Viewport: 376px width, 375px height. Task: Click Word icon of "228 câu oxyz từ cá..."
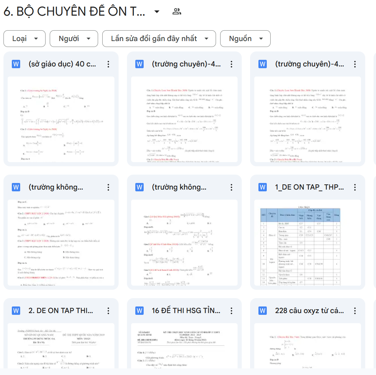(x=263, y=311)
